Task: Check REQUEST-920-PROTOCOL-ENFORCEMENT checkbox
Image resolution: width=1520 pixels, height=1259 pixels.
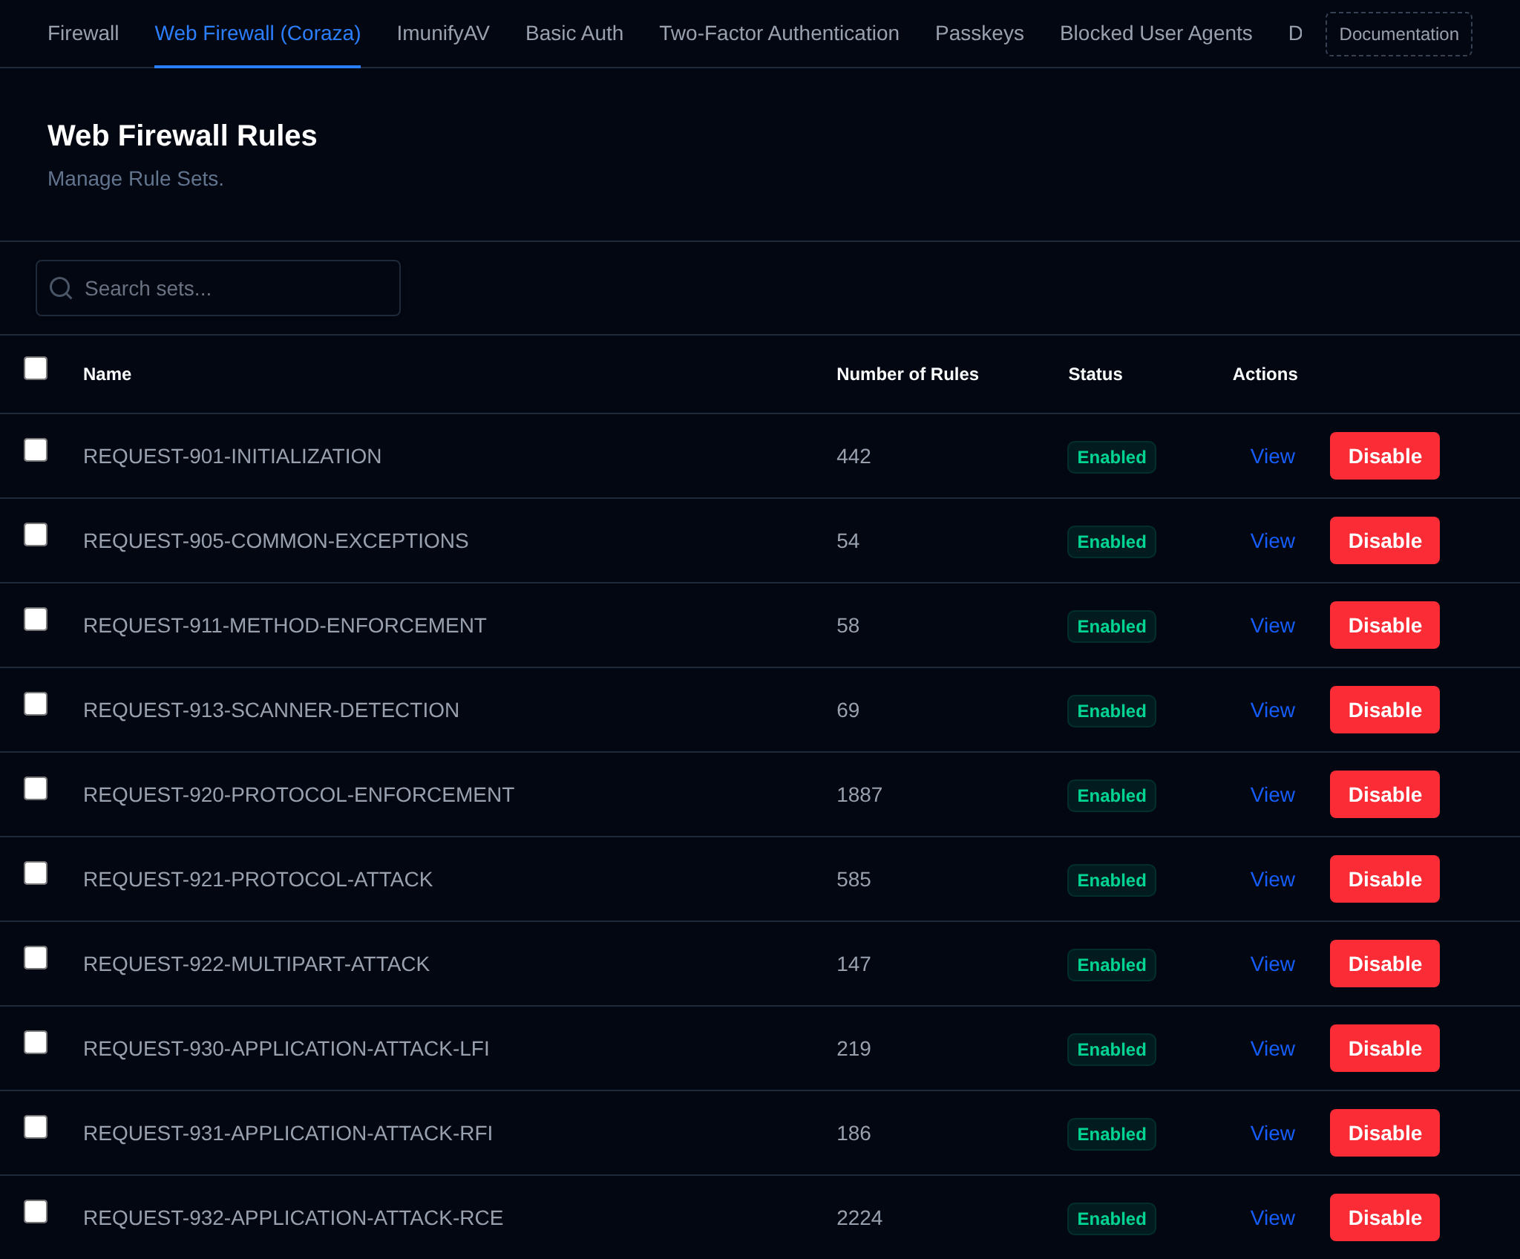Action: click(x=36, y=788)
